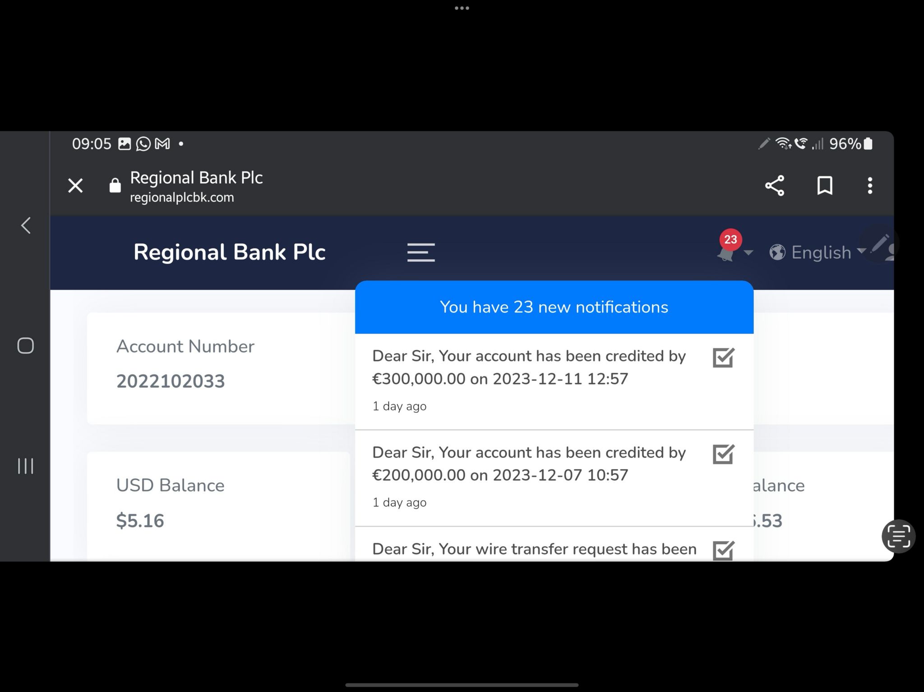Screen dimensions: 924x692
Task: Toggle read status of €300,000 credit notification
Action: point(722,357)
